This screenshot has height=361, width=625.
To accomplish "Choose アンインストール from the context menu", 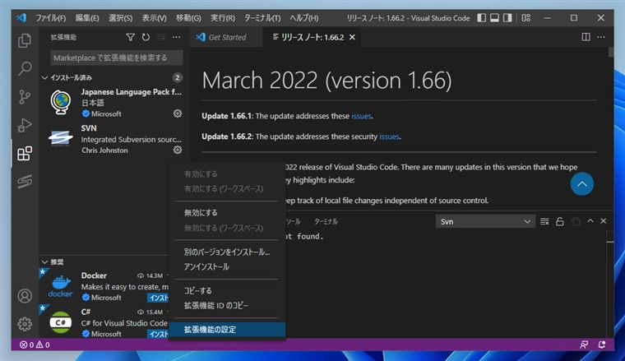I will pyautogui.click(x=206, y=266).
